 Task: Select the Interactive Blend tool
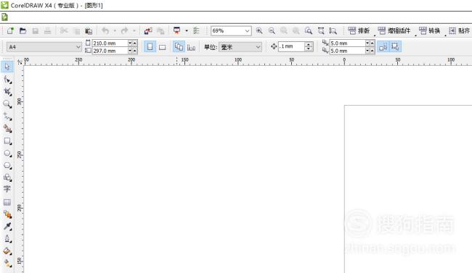(7, 214)
